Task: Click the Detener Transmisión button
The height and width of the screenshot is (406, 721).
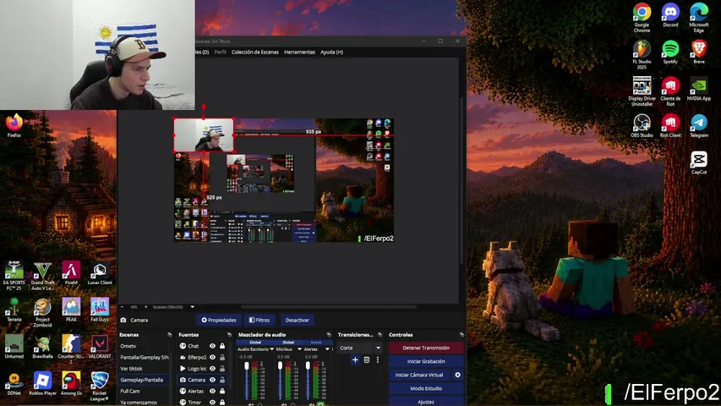Action: (426, 348)
